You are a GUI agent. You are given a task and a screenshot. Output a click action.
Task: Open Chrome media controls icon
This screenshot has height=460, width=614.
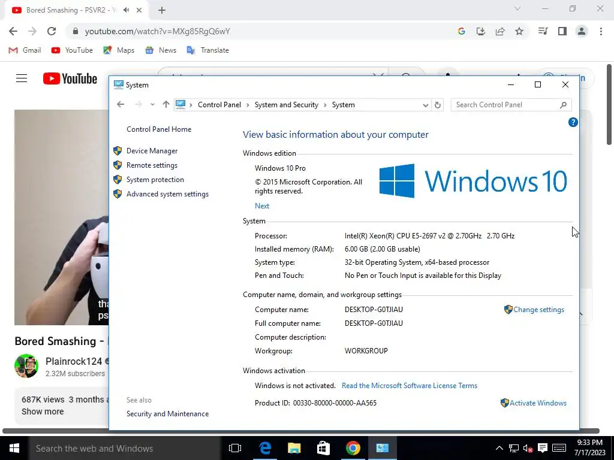click(543, 31)
